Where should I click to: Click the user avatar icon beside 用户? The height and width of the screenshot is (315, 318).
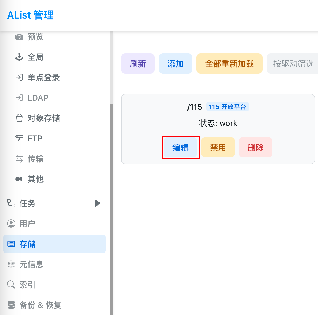[11, 224]
